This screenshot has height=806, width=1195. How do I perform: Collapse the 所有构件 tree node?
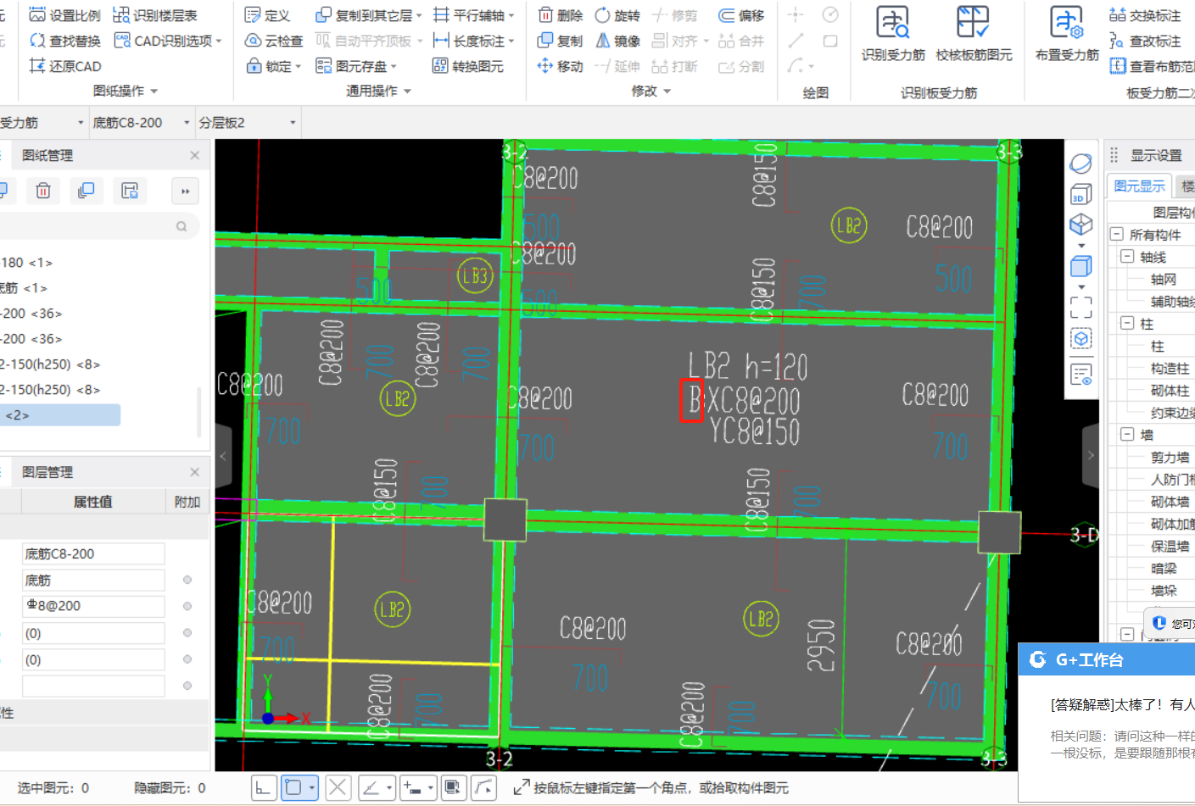(1116, 235)
